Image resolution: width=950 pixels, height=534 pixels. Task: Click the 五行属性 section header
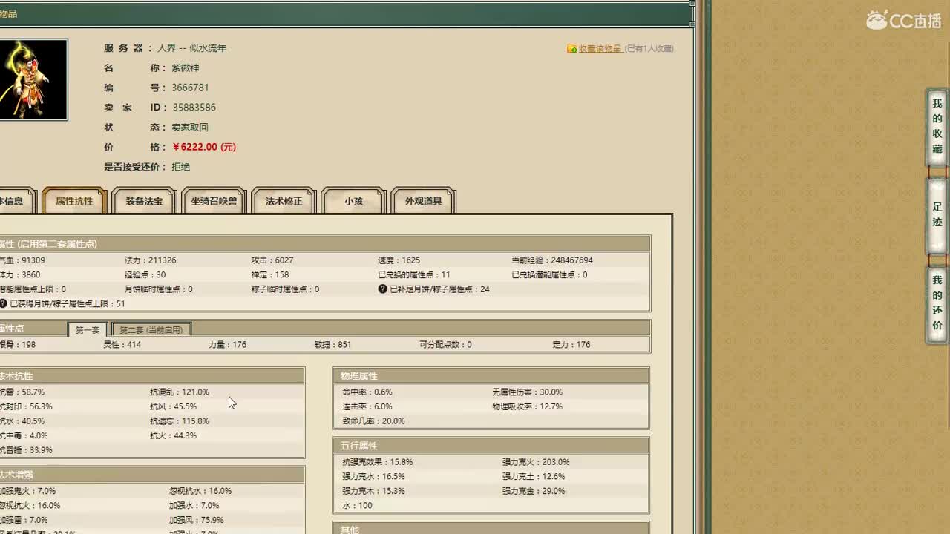pos(491,446)
